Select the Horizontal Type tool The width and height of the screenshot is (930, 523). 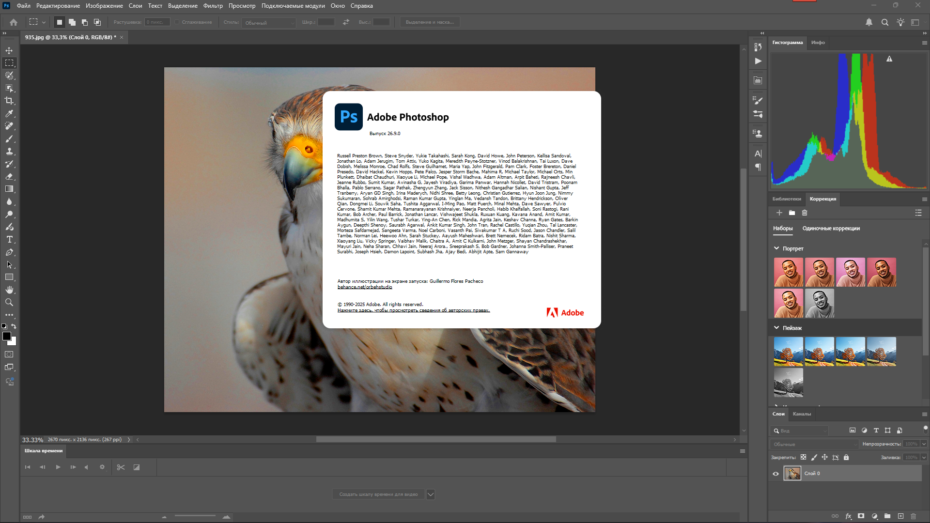point(9,240)
